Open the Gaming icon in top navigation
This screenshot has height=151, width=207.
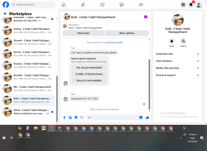point(141,5)
